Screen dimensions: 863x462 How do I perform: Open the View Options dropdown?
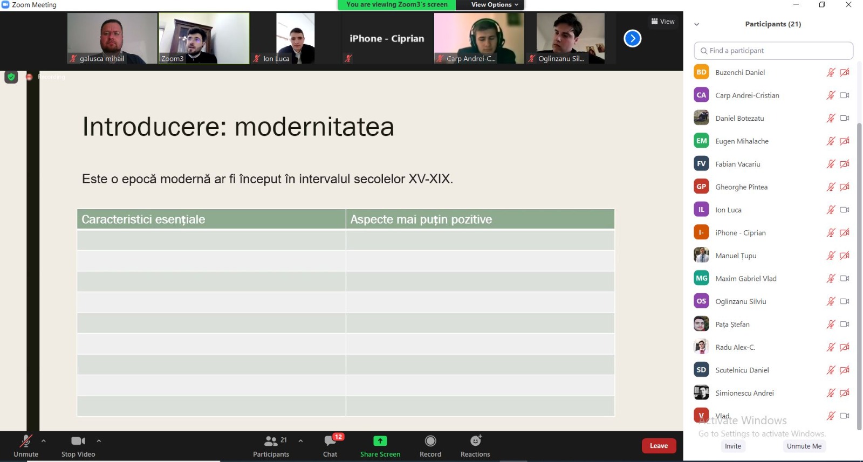(494, 5)
